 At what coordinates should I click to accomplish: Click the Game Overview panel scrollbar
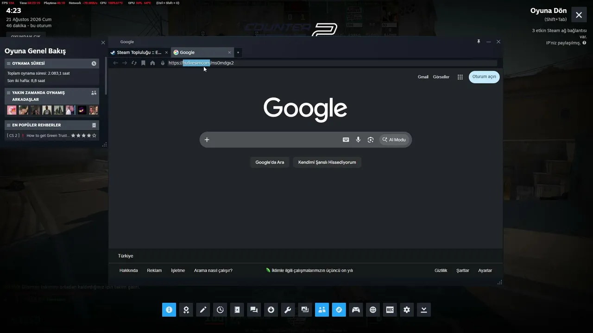[x=106, y=75]
